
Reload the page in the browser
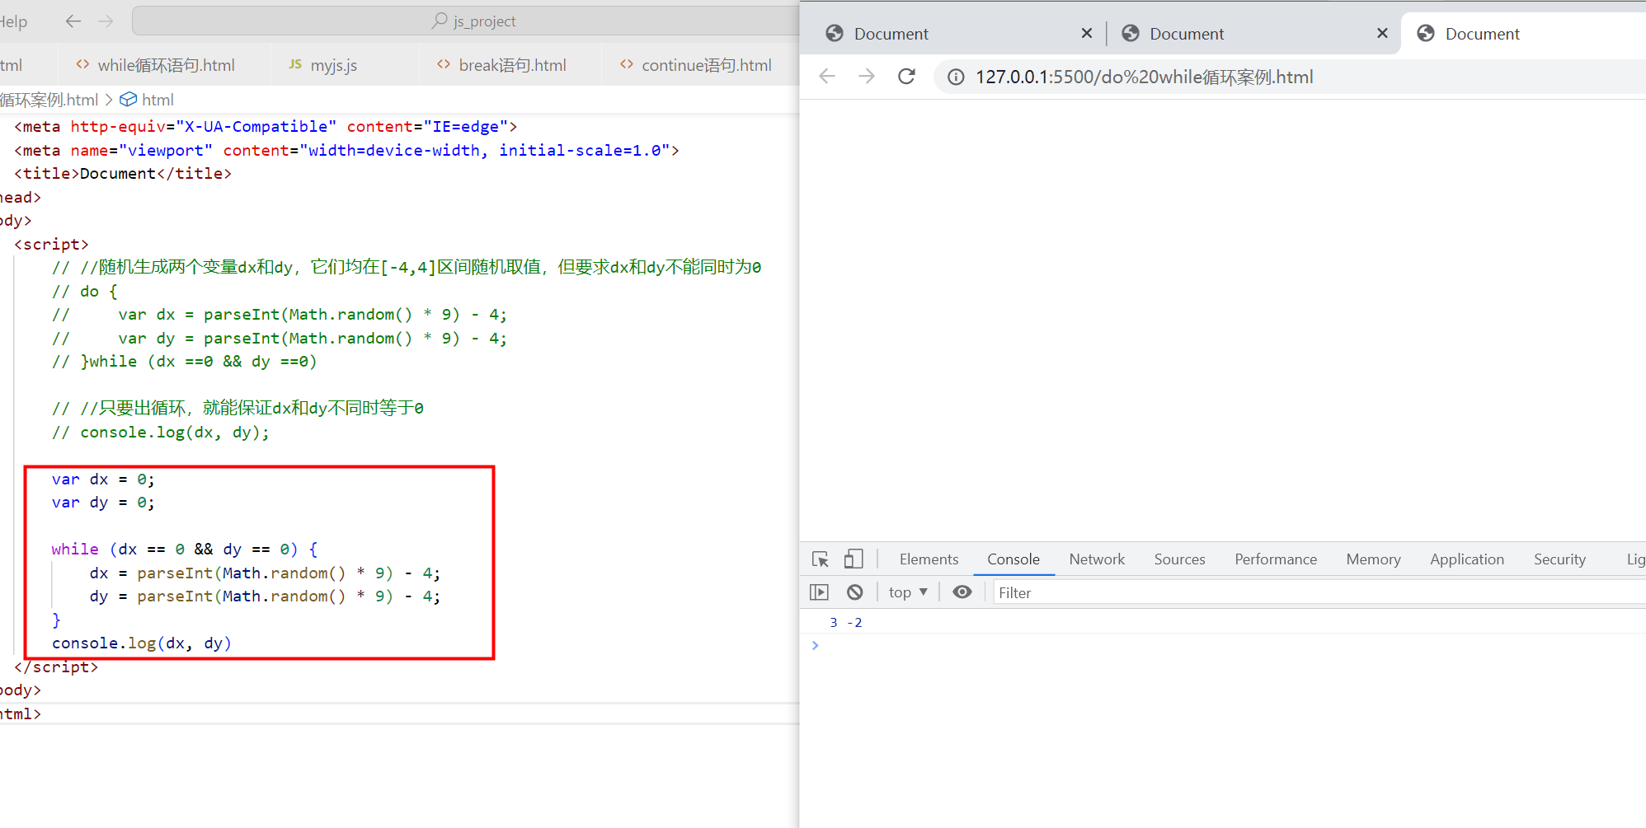(x=906, y=76)
